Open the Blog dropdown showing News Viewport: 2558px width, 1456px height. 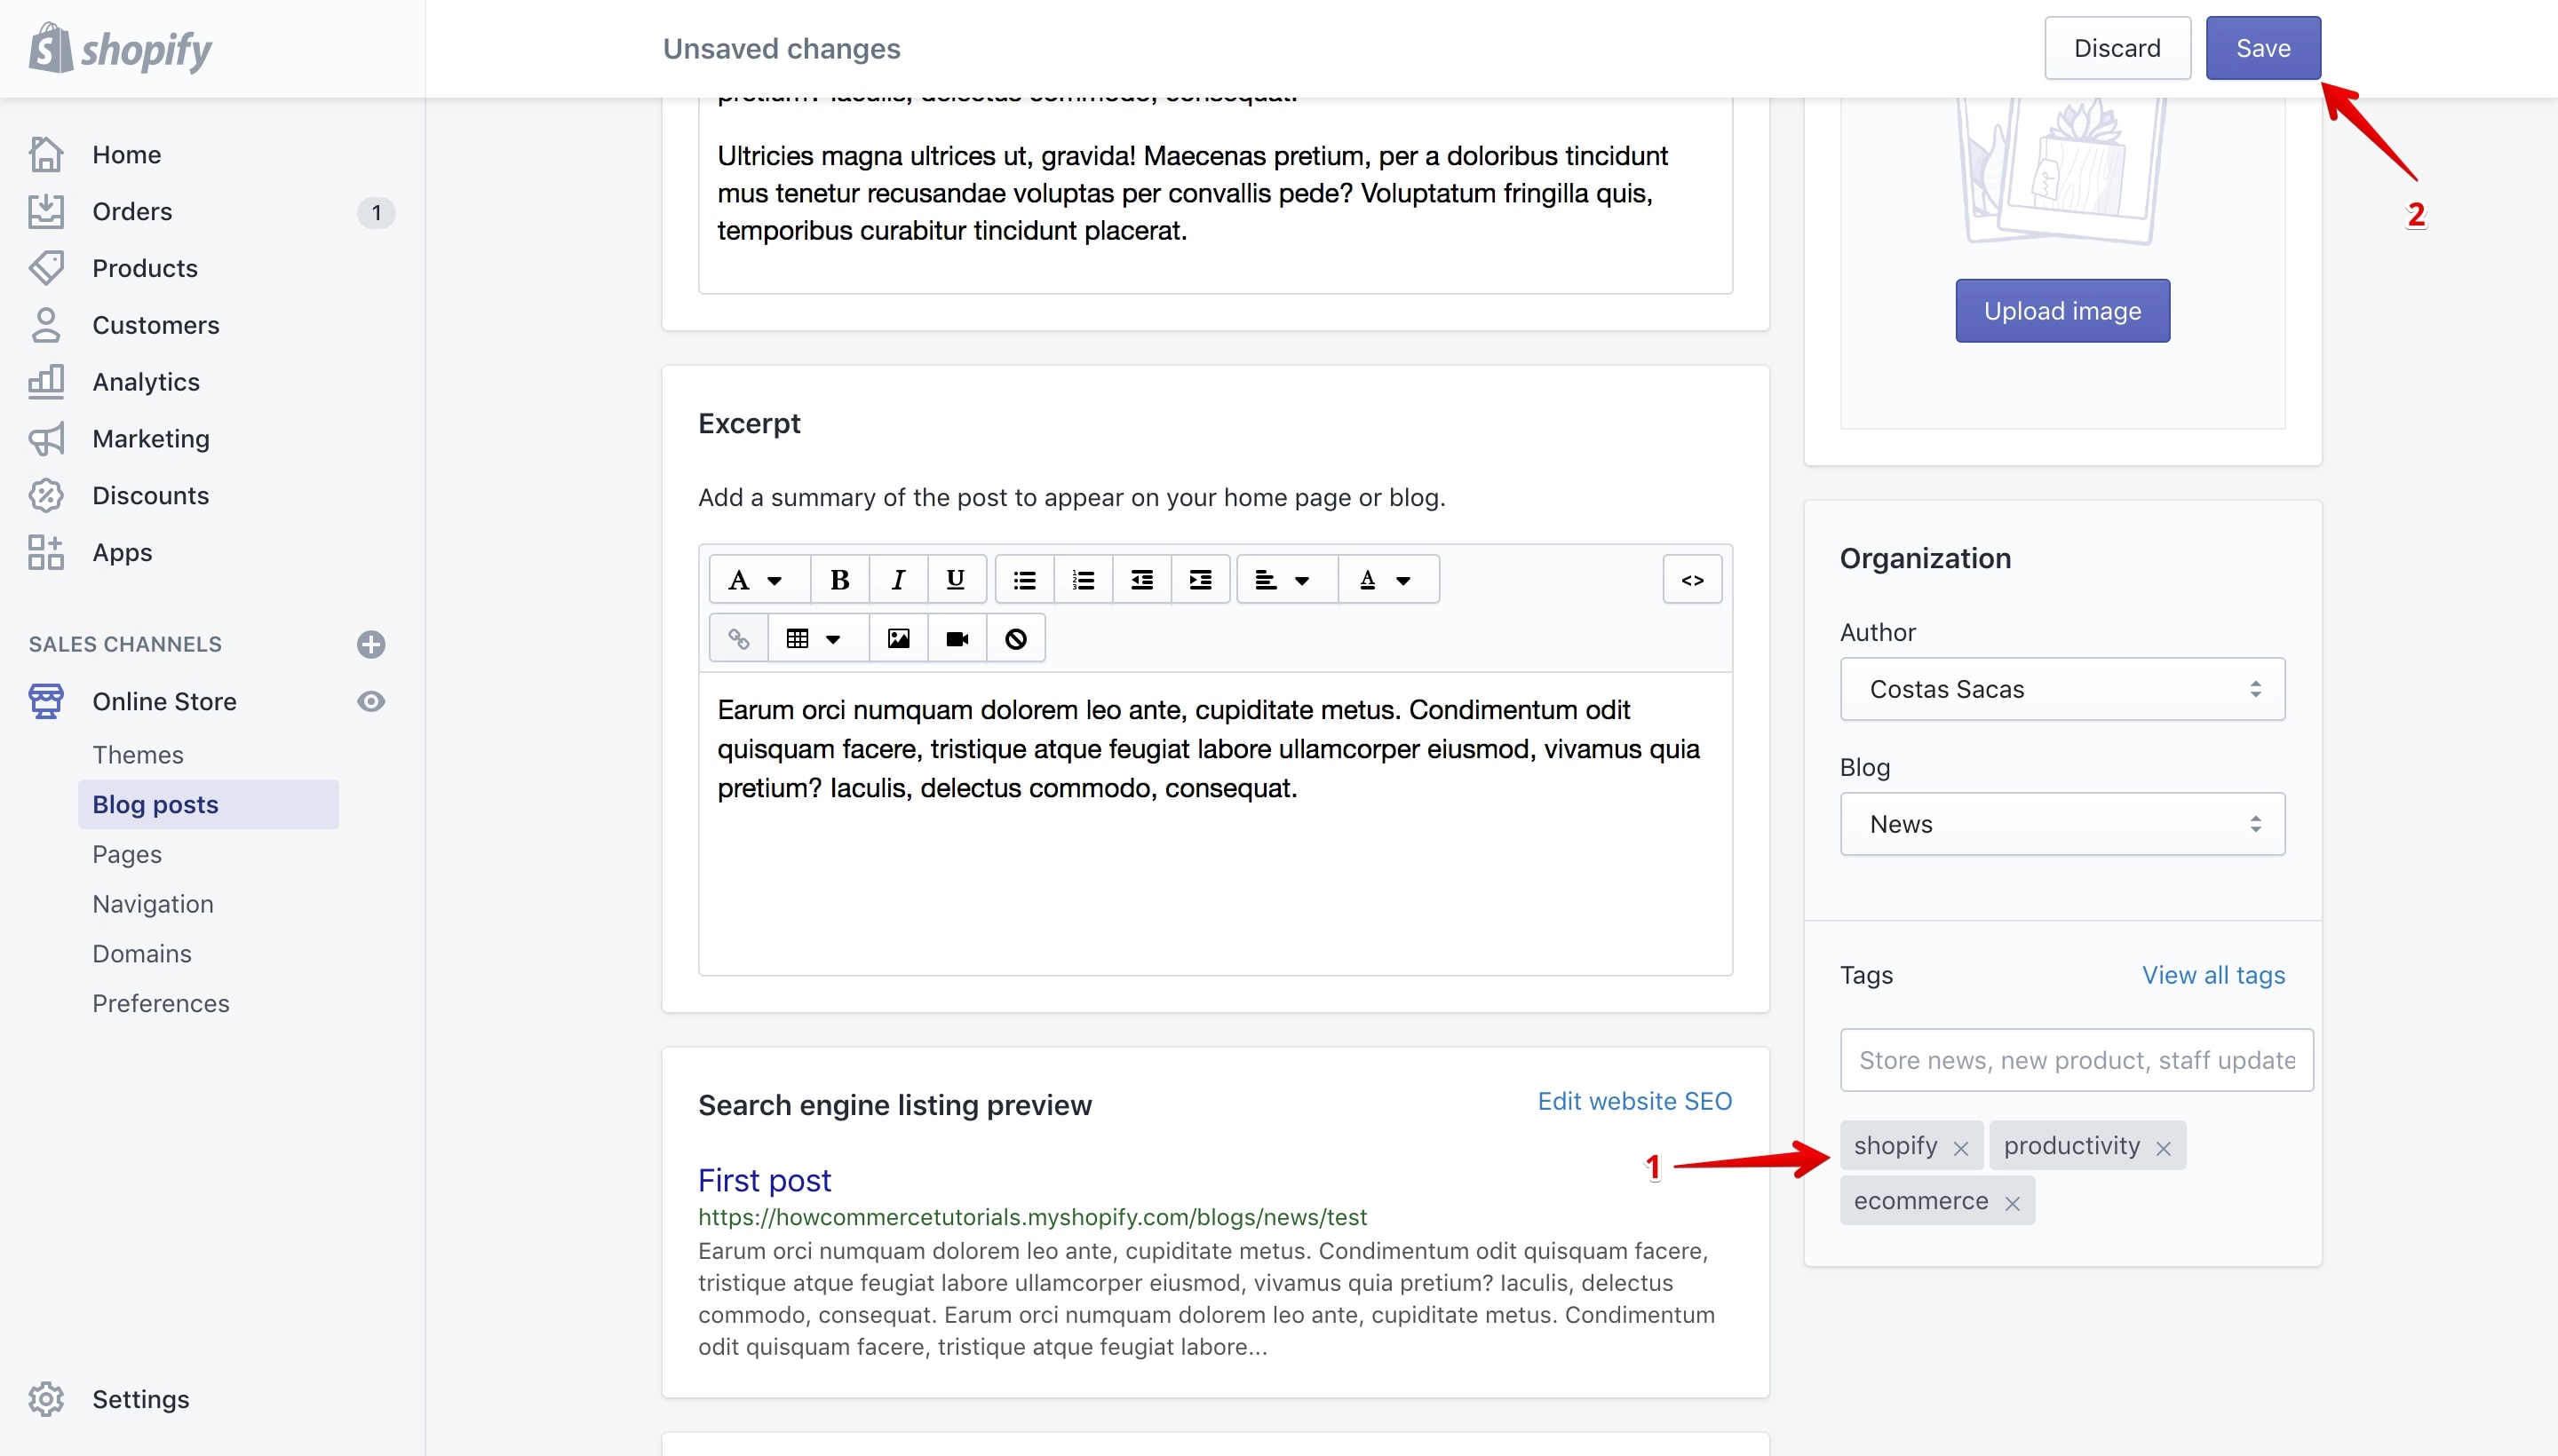[x=2062, y=824]
